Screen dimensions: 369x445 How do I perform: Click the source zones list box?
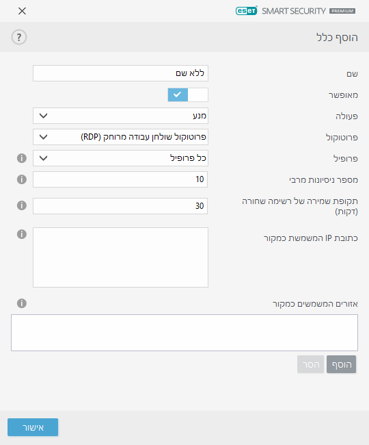pos(184,333)
